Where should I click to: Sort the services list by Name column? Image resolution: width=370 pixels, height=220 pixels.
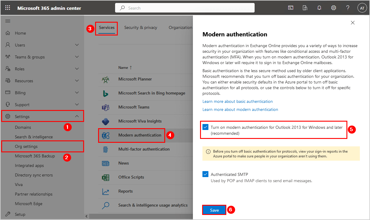point(125,68)
